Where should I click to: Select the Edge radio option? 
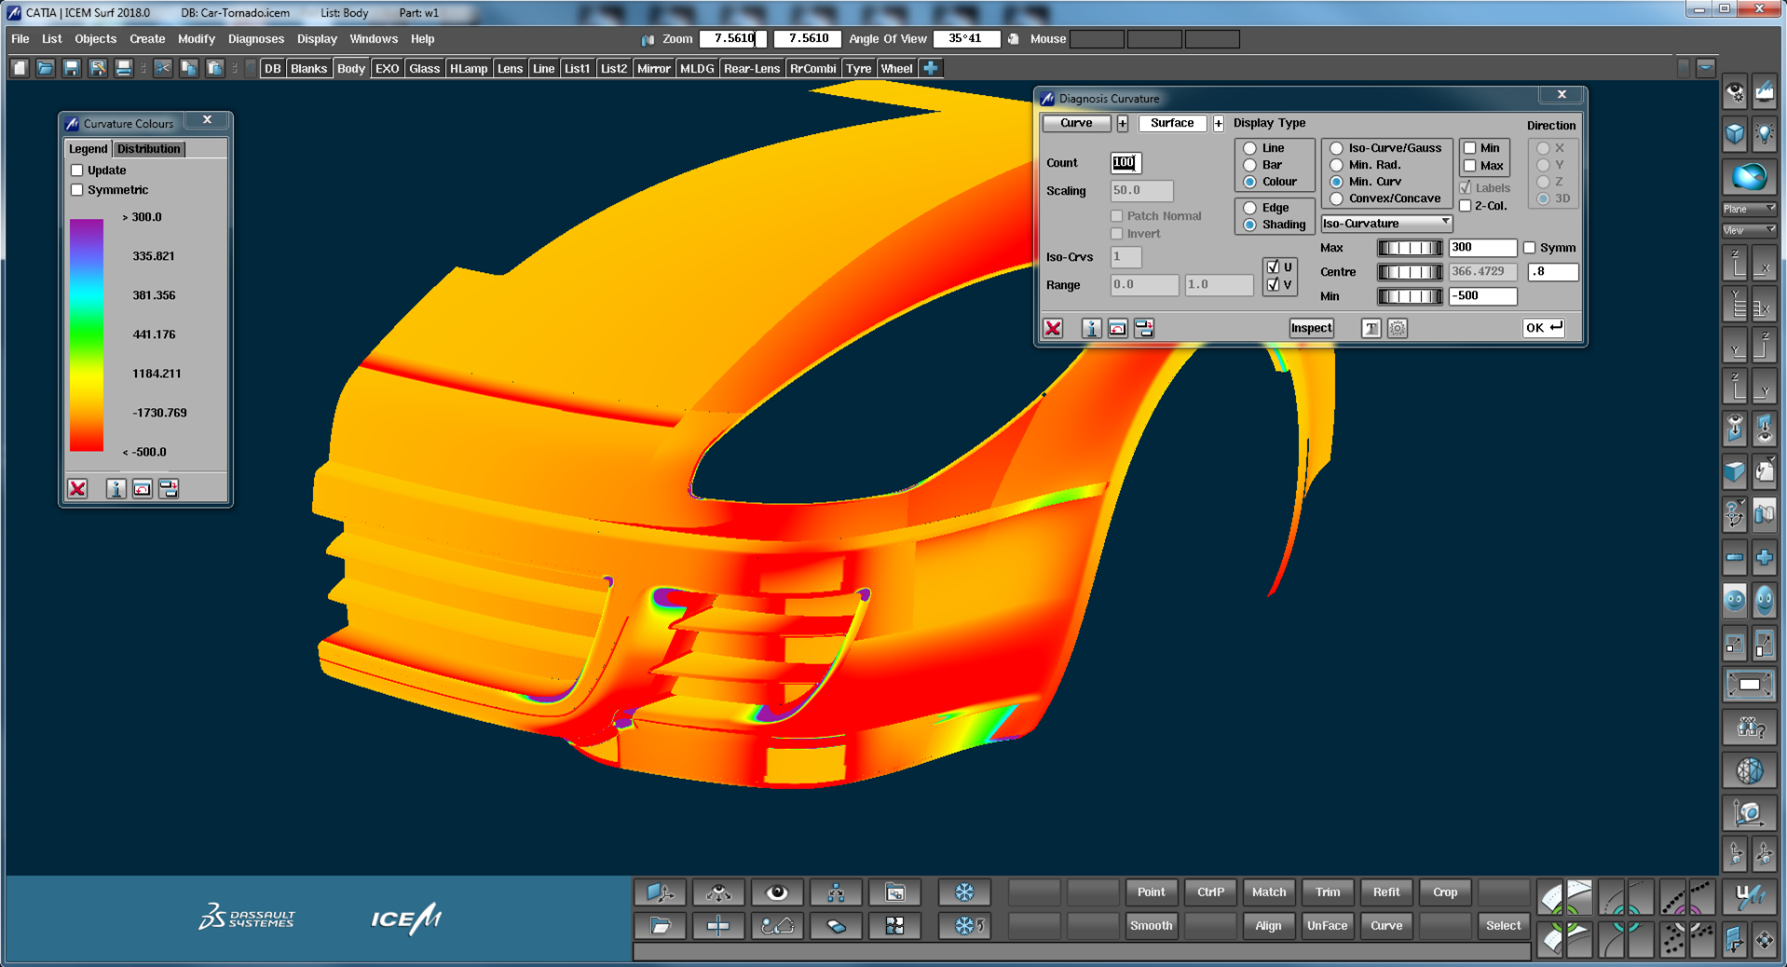coord(1250,208)
